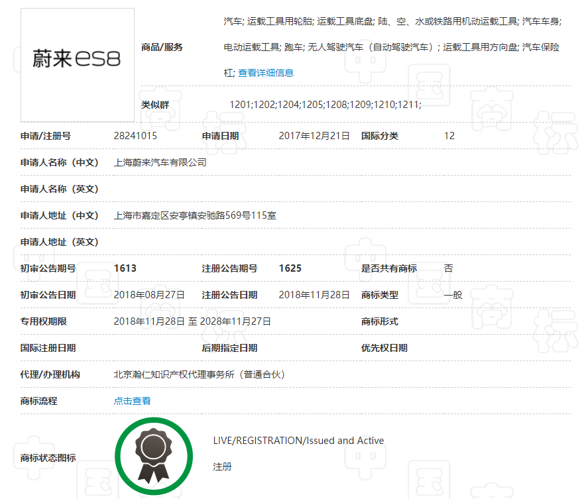
Task: Click the 是否共有商标 value 否
Action: [x=449, y=268]
